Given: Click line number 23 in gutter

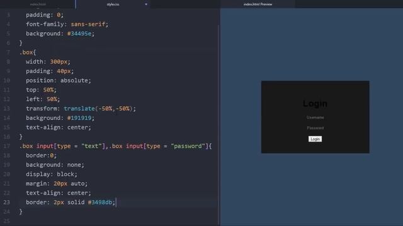Looking at the screenshot, I should click(7, 202).
